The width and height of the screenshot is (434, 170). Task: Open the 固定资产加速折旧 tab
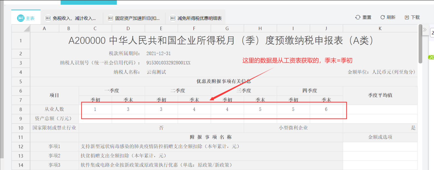point(137,18)
